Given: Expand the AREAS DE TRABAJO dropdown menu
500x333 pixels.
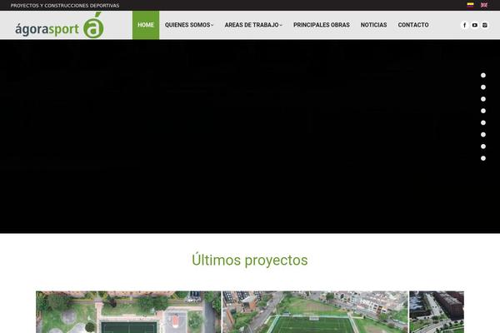Looking at the screenshot, I should 253,25.
